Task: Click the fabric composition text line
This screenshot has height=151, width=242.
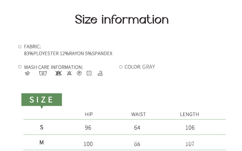Action: 68,54
